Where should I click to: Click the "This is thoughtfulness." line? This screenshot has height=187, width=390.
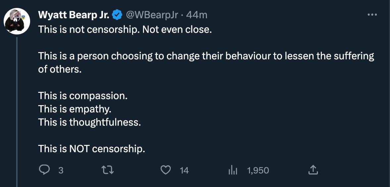(89, 122)
